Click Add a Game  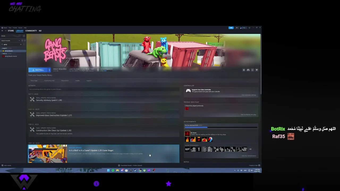[6, 166]
